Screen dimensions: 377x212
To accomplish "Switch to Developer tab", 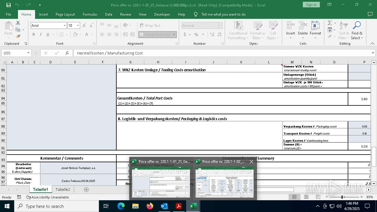I will point(162,14).
